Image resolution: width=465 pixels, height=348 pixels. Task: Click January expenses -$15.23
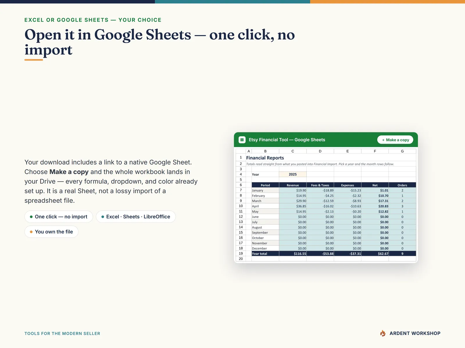tap(348, 190)
